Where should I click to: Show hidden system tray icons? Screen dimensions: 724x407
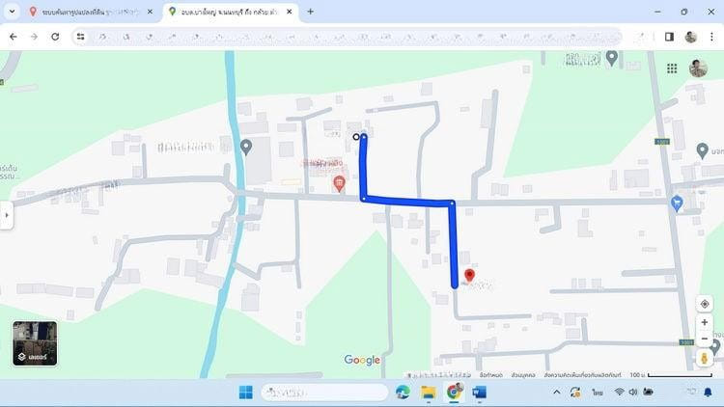[x=556, y=392]
